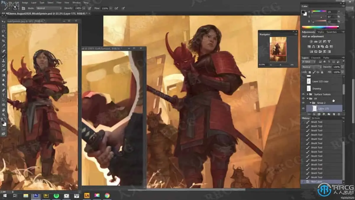Toggle tablet pressure for opacity
The width and height of the screenshot is (355, 200).
[x=89, y=8]
